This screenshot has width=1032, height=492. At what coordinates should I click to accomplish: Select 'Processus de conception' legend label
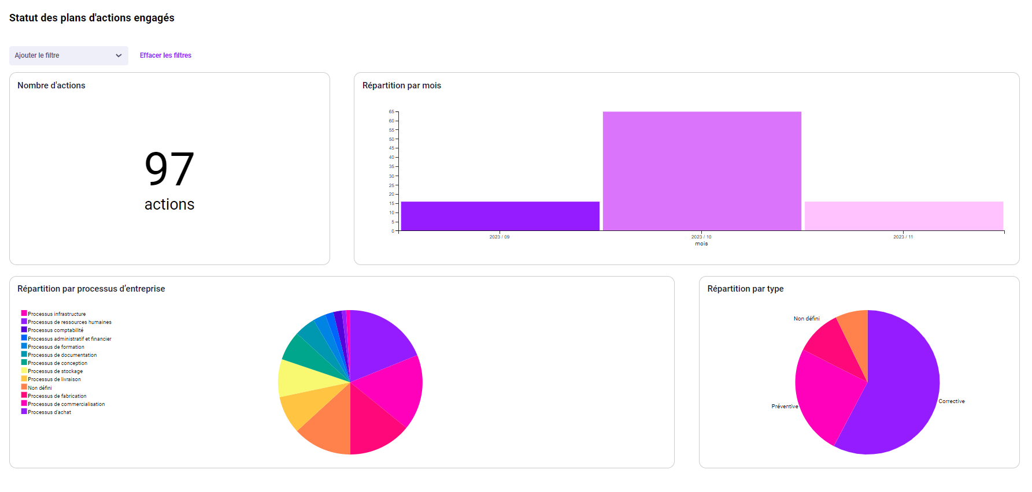(x=58, y=363)
